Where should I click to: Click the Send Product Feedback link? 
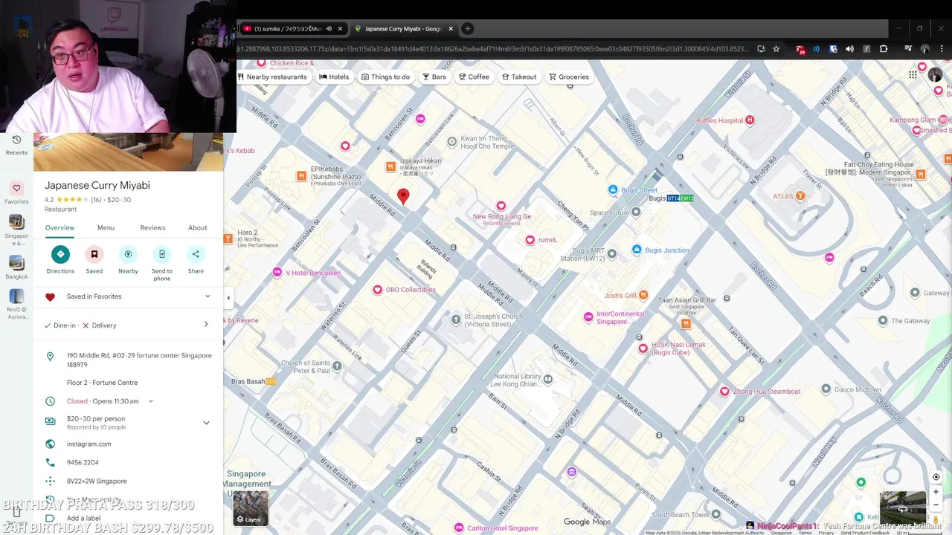click(x=865, y=533)
